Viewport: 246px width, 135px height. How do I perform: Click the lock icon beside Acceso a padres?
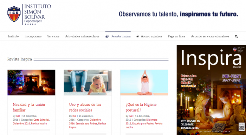click(137, 36)
